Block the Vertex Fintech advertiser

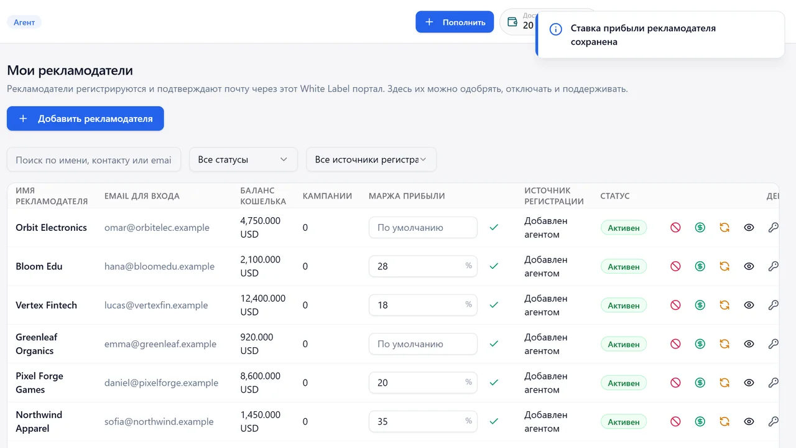click(x=675, y=306)
